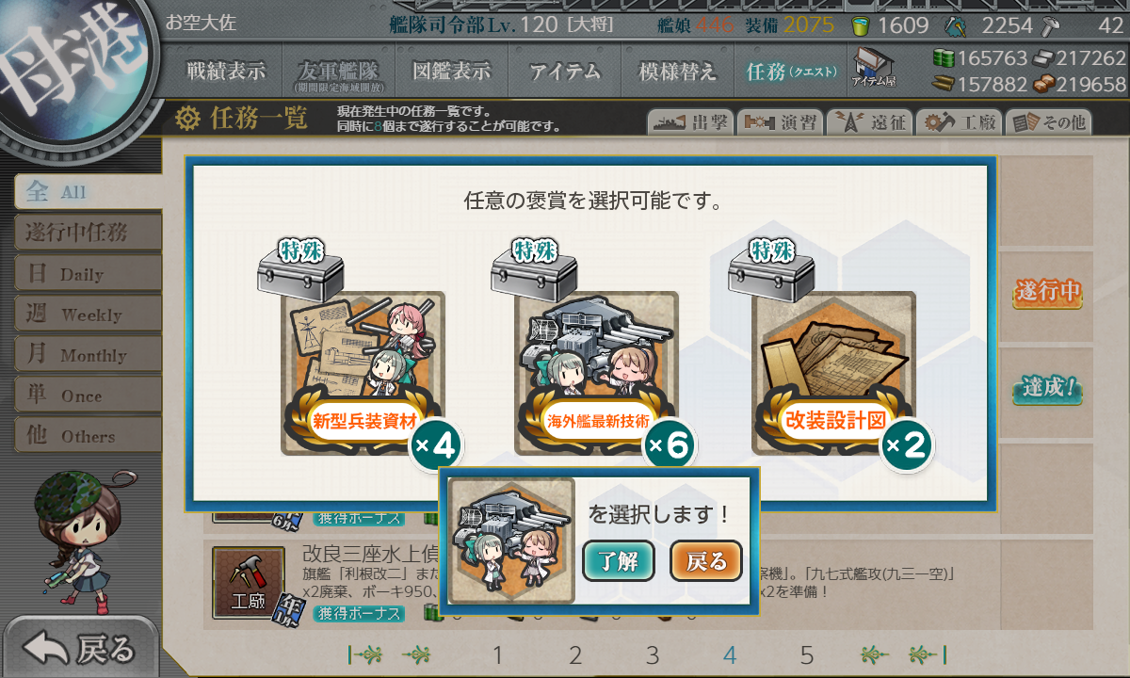Choose the 海外艦最新技術 x6 reward

(597, 374)
